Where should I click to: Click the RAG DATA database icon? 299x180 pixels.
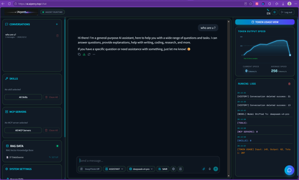click(x=7, y=146)
